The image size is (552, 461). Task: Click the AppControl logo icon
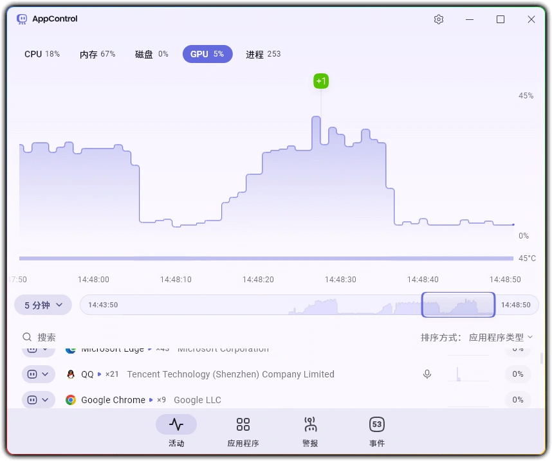[21, 19]
